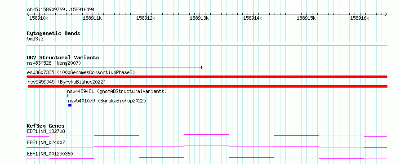The width and height of the screenshot is (400, 164).
Task: Open the EBF1|NM_024007 transcript label
Action: [46, 142]
